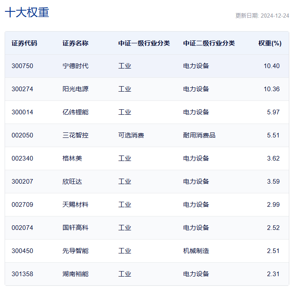Click the update date 2024-12-24
The width and height of the screenshot is (296, 298).
(x=275, y=16)
